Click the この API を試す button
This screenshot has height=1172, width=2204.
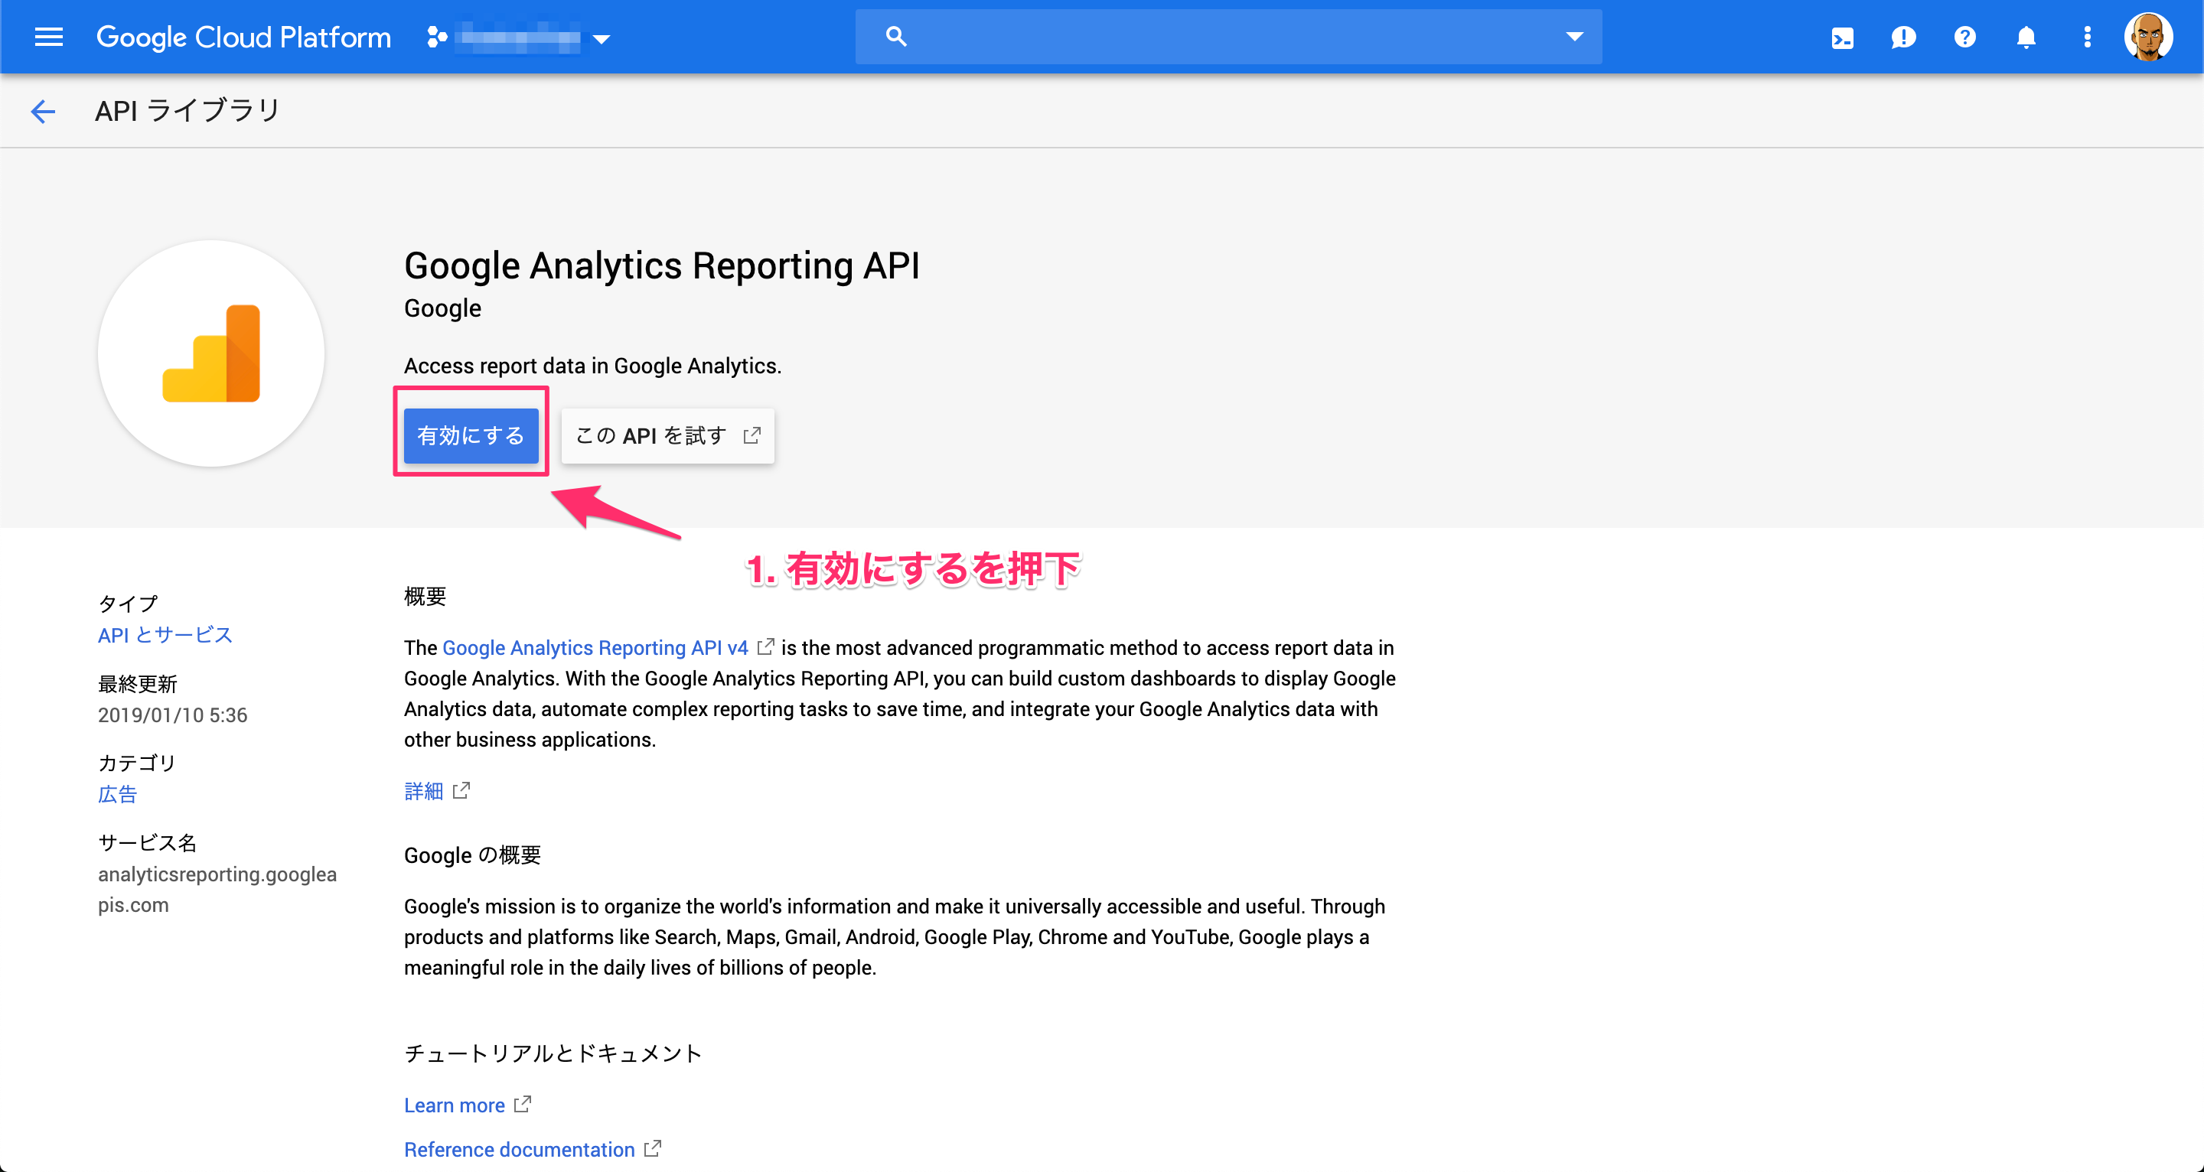pyautogui.click(x=667, y=435)
